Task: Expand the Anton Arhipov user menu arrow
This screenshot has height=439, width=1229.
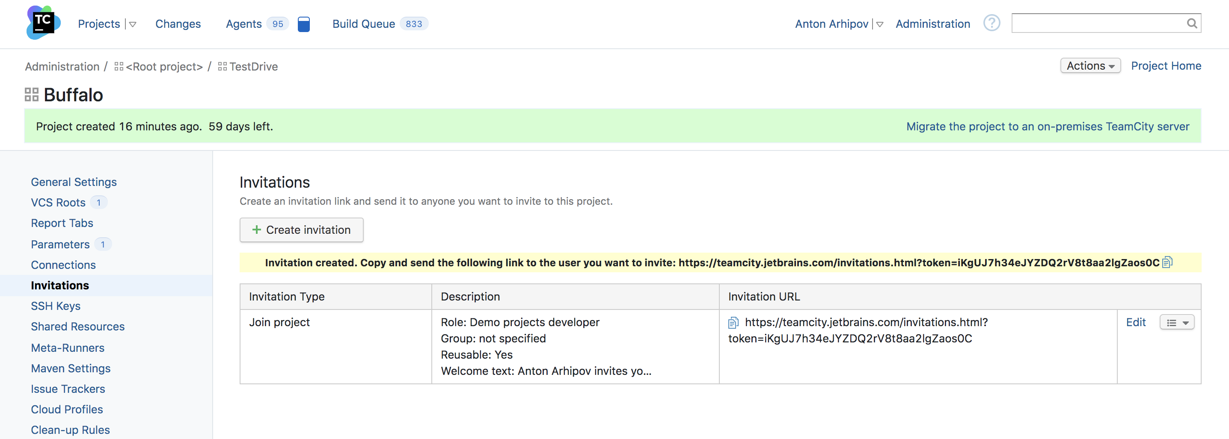Action: (879, 24)
